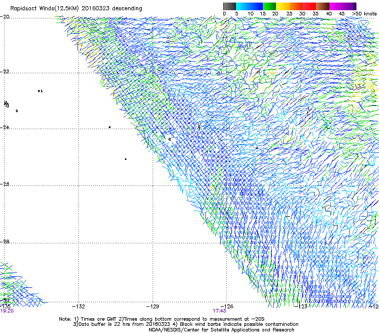379x333 pixels.
Task: Click the -132 longitude axis label
Action: tap(78, 307)
